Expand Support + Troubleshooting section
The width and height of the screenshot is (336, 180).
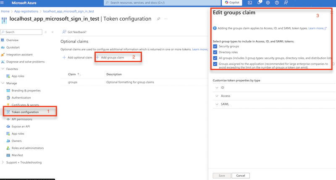point(3,162)
